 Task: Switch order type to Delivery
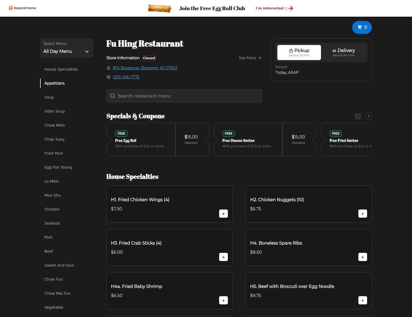(x=343, y=53)
